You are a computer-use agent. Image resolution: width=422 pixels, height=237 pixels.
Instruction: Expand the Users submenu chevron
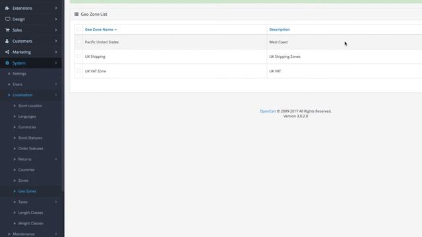point(56,84)
